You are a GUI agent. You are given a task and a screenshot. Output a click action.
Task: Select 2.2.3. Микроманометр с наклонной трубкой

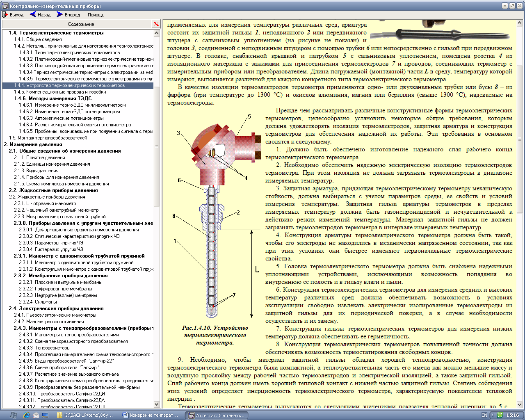click(x=60, y=217)
